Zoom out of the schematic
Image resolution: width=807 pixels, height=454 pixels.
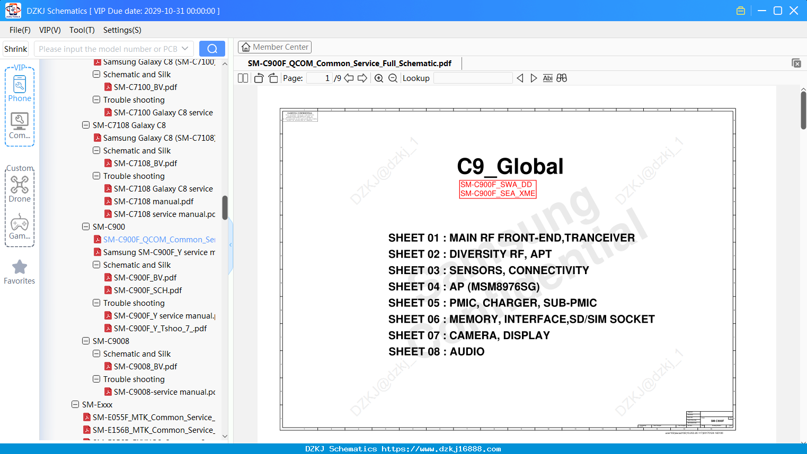pyautogui.click(x=393, y=78)
